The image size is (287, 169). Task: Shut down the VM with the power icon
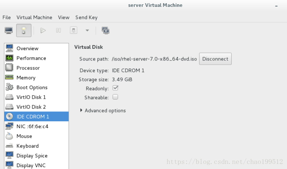coord(73,30)
